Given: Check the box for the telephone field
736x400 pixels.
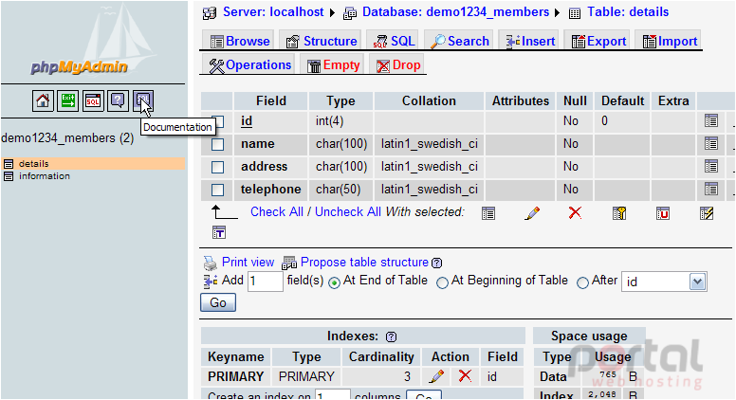Looking at the screenshot, I should coord(217,190).
